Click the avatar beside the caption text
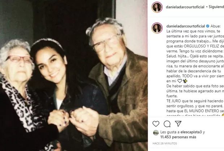 coord(157,28)
